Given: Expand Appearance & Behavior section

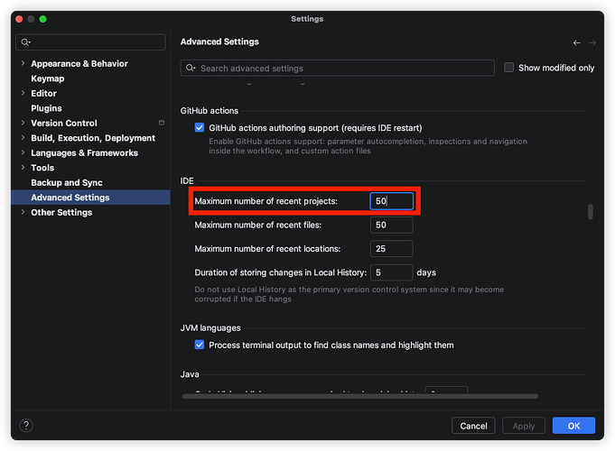Looking at the screenshot, I should [23, 64].
